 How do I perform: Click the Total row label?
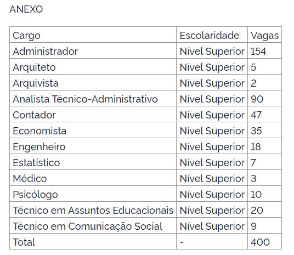point(24,242)
